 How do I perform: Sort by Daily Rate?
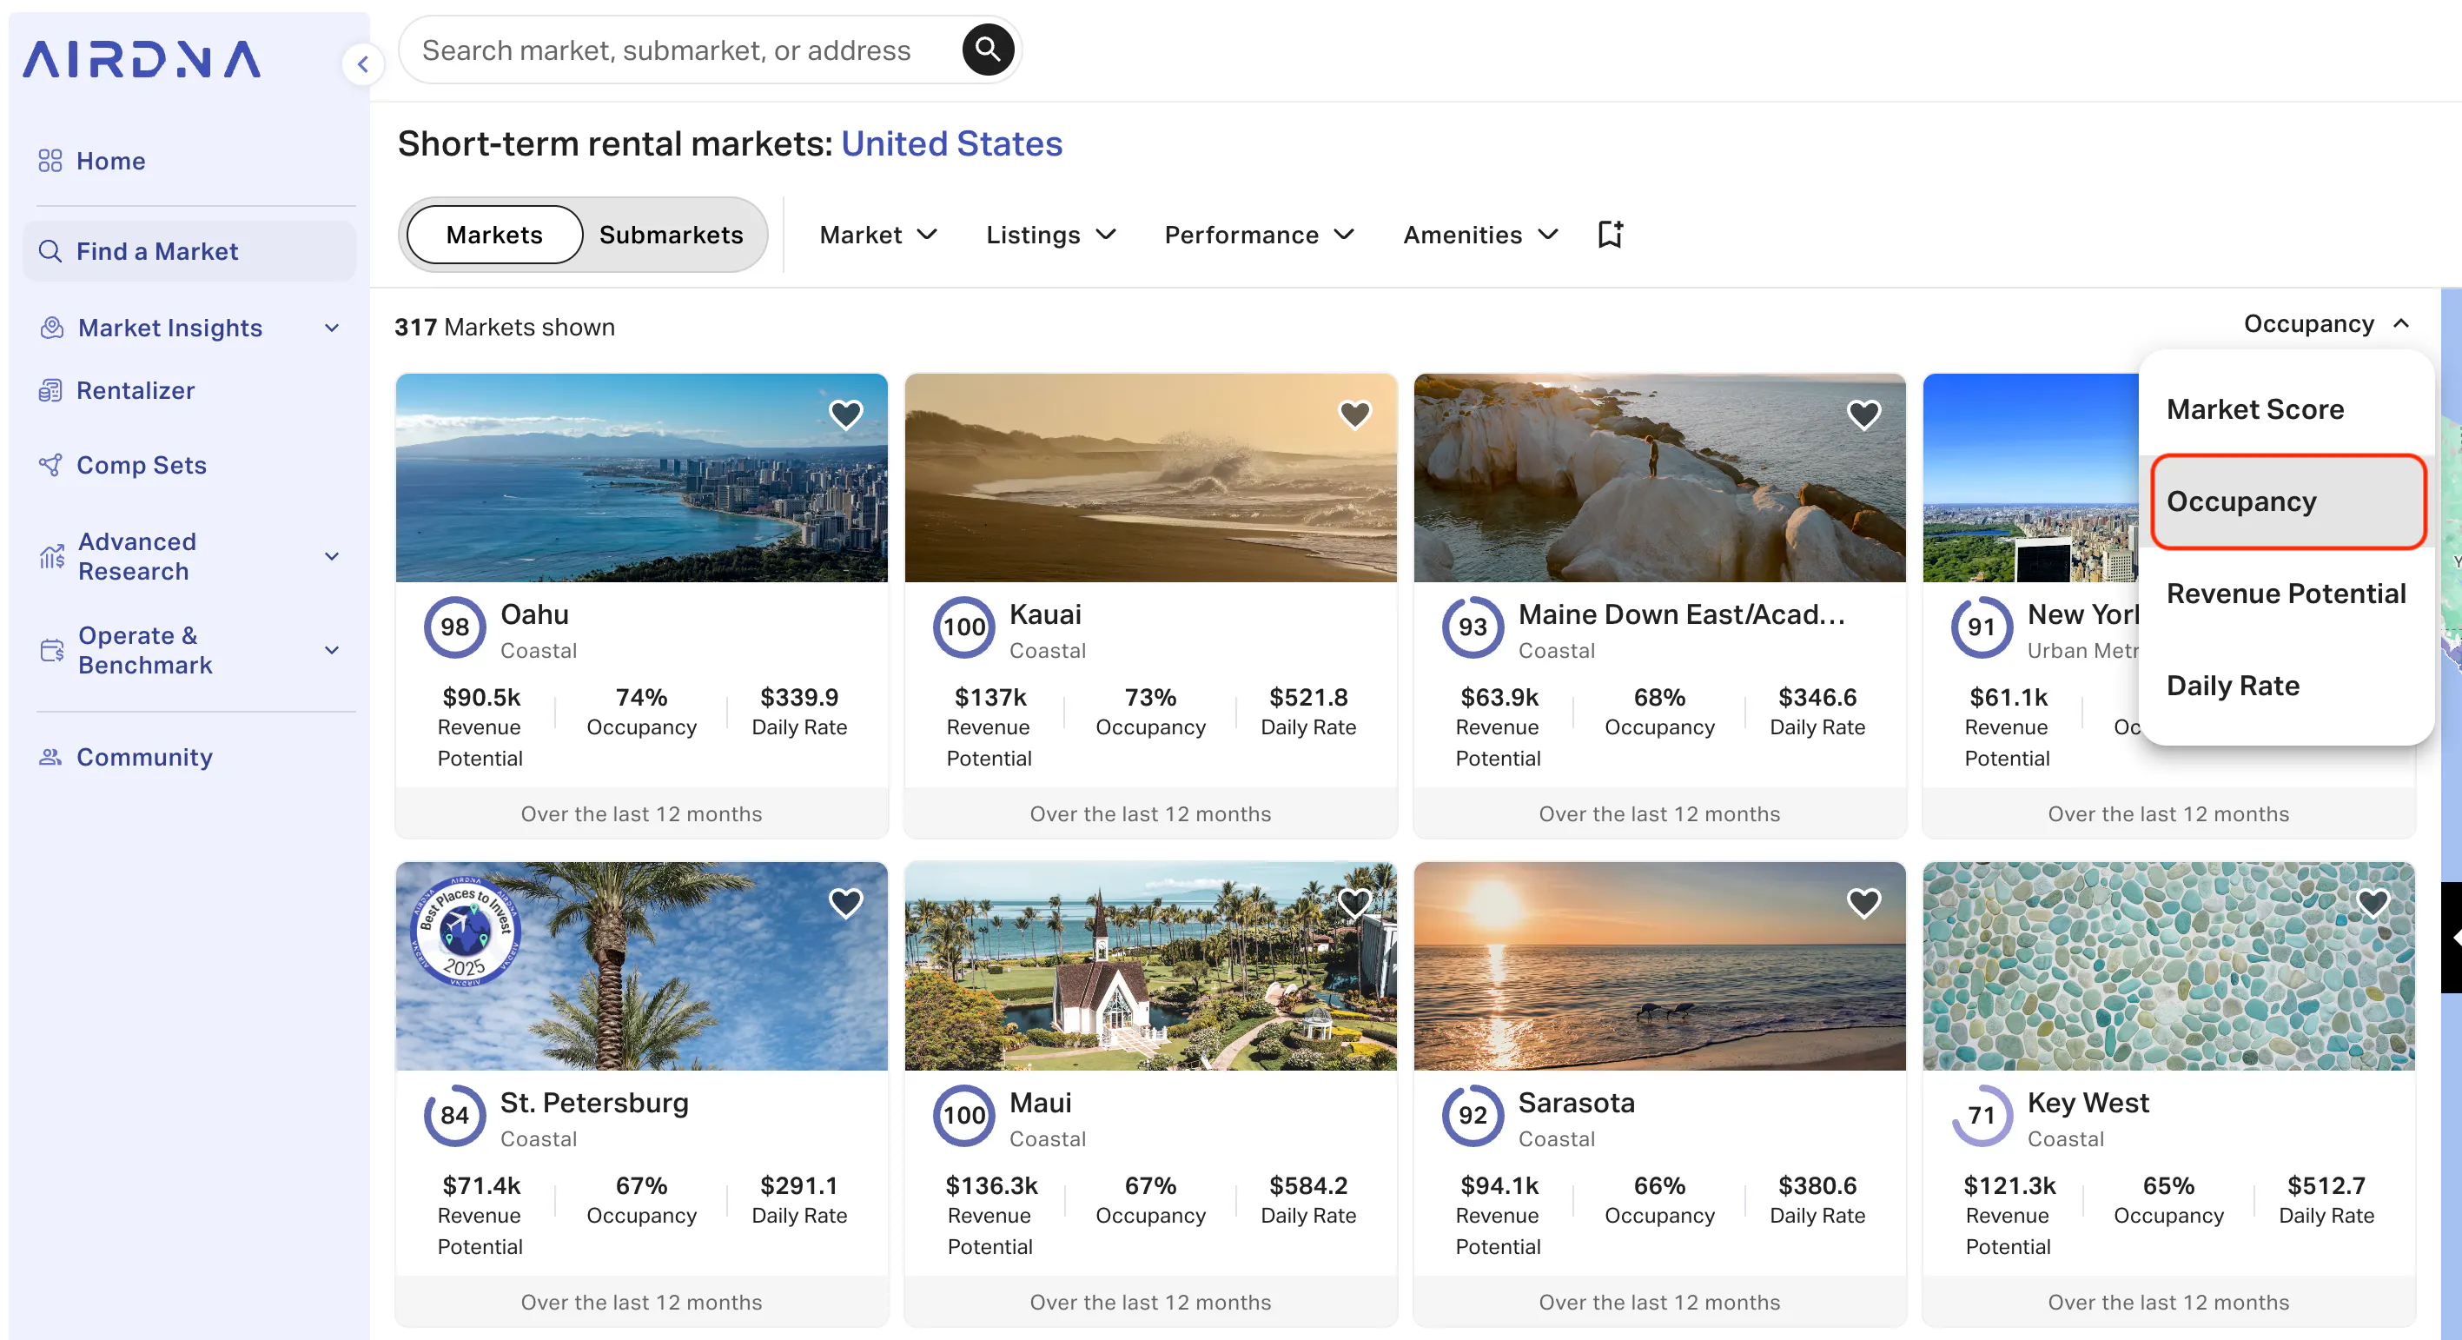[2285, 686]
